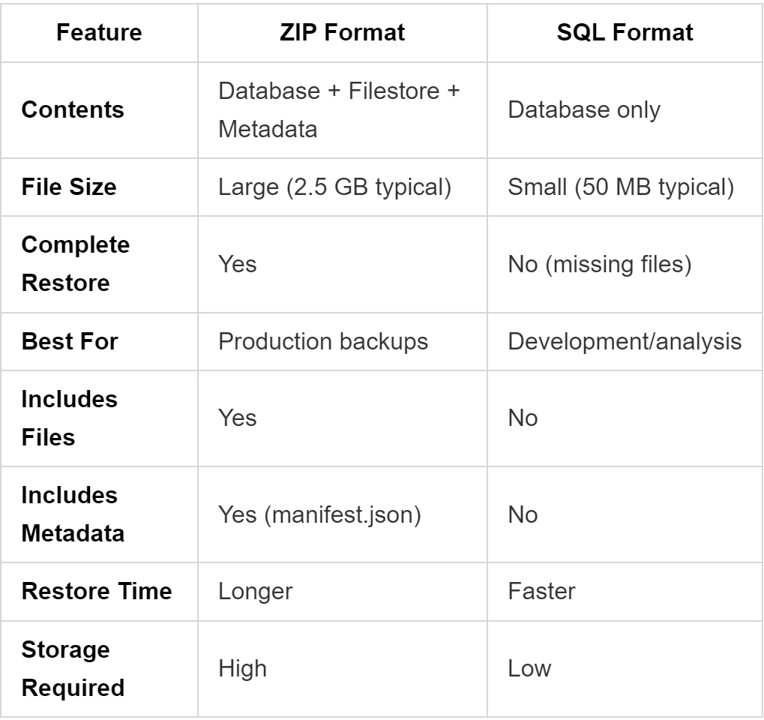Select the Includes Files row label

[x=70, y=418]
